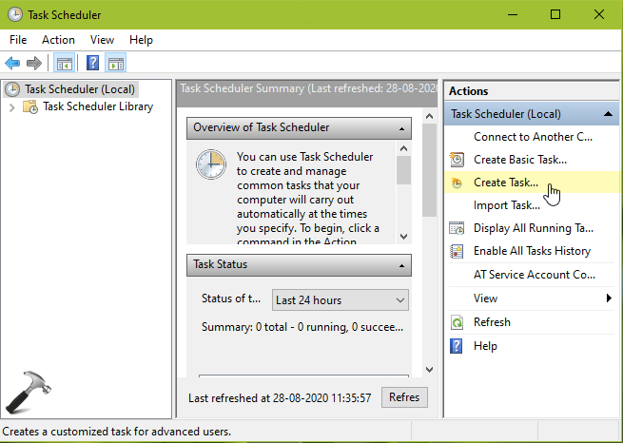Open the View submenu arrow in Actions
This screenshot has height=443, width=623.
click(609, 299)
